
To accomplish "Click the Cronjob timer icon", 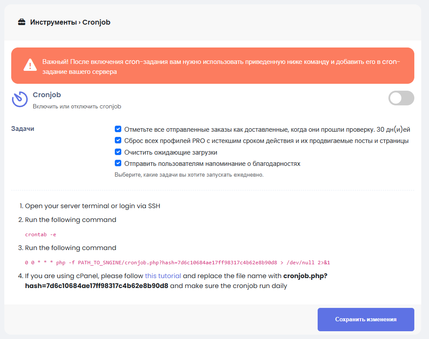I will 19,99.
